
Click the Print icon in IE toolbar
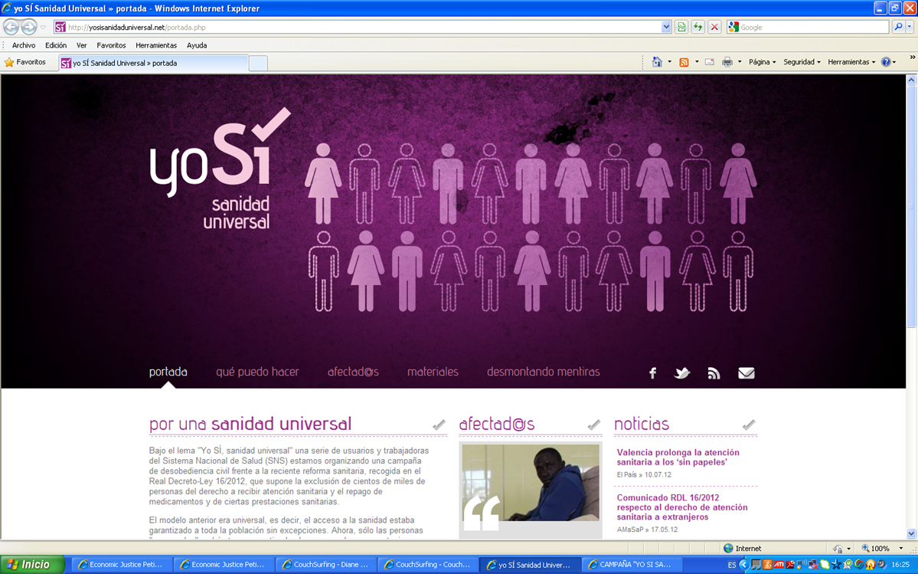727,62
